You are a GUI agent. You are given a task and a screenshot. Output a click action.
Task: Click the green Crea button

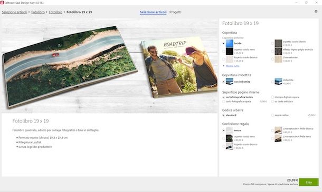[x=309, y=182]
